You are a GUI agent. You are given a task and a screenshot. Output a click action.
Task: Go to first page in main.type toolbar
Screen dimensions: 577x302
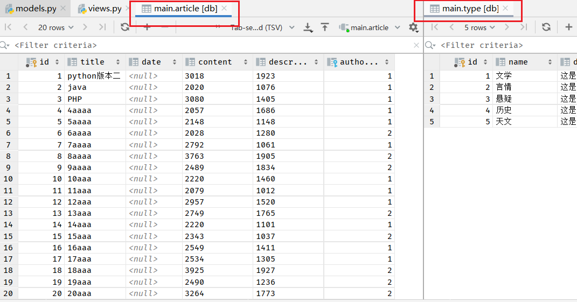tap(434, 27)
